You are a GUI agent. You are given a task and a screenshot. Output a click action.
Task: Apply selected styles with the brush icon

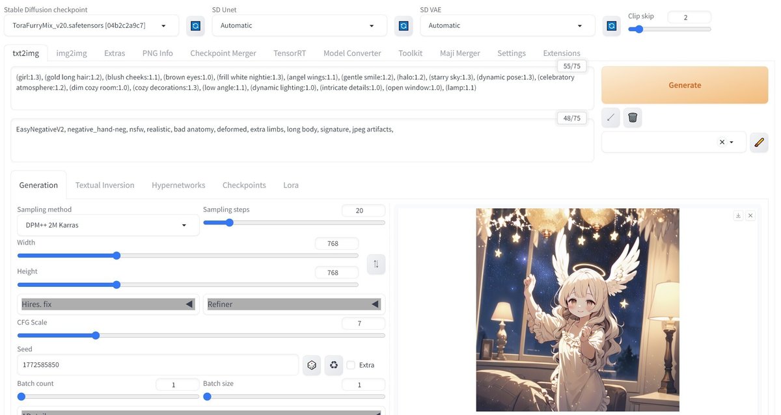tap(610, 118)
